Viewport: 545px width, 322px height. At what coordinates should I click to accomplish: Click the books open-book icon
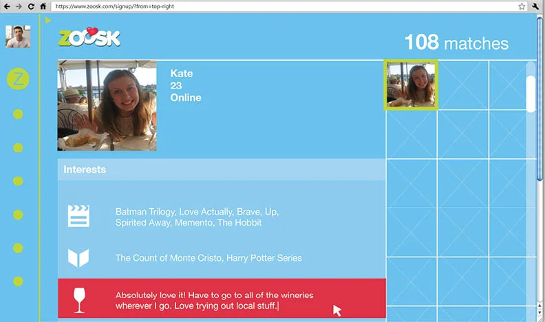pyautogui.click(x=78, y=258)
